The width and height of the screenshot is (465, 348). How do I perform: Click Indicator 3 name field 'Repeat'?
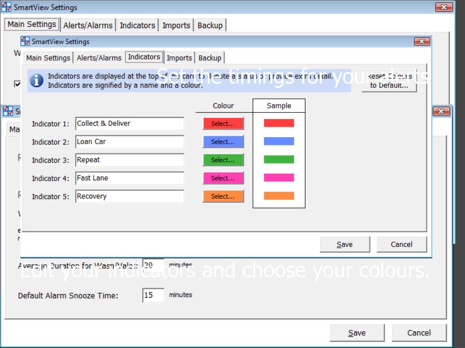point(129,160)
